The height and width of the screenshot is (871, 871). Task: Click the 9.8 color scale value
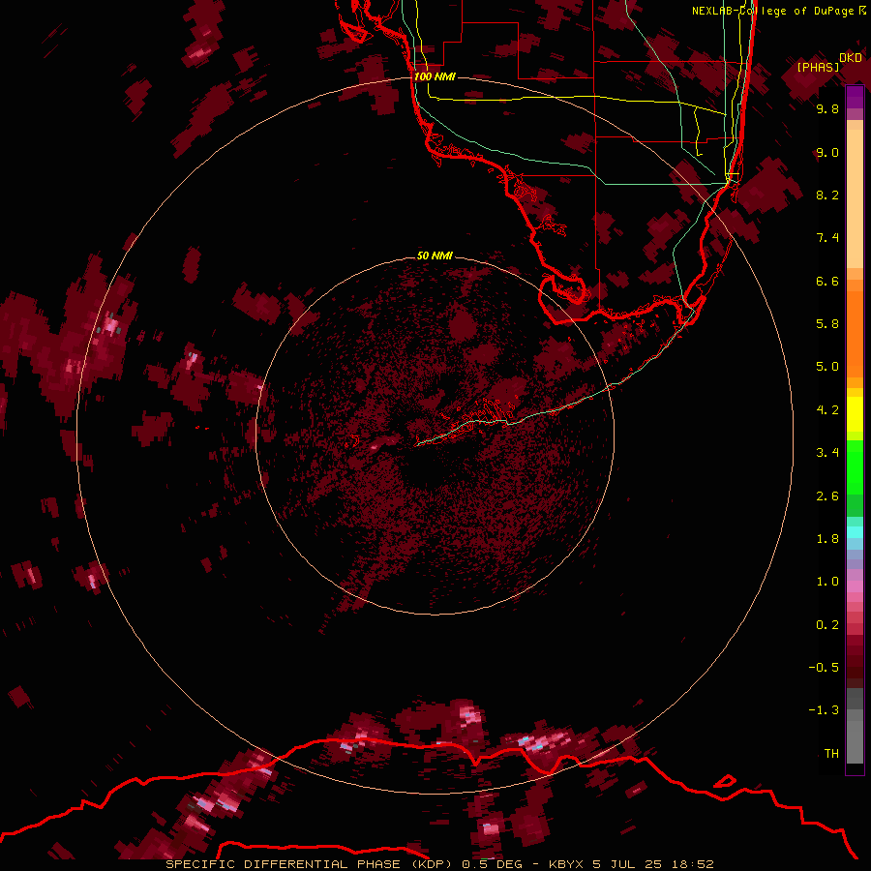point(827,108)
